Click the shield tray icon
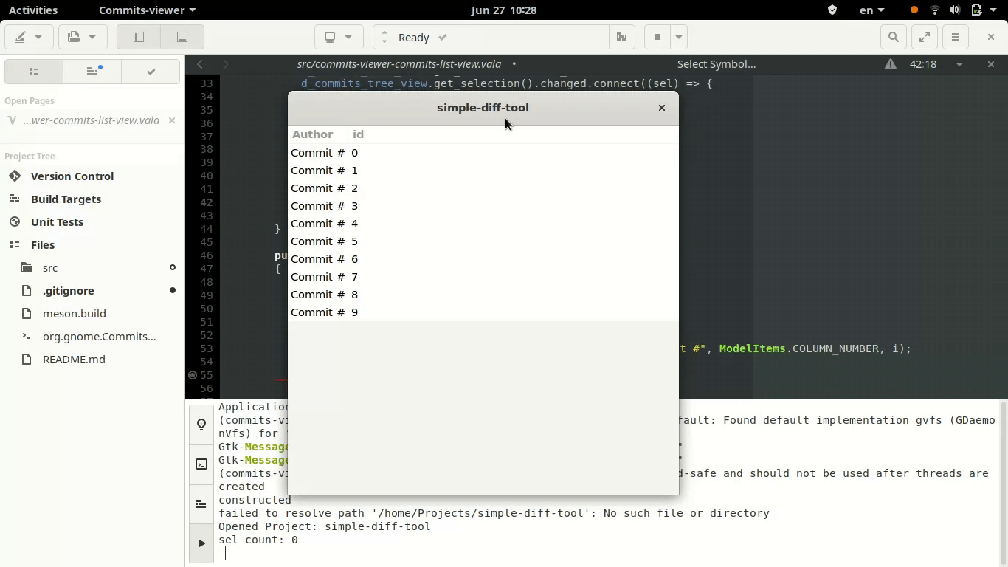 click(832, 10)
